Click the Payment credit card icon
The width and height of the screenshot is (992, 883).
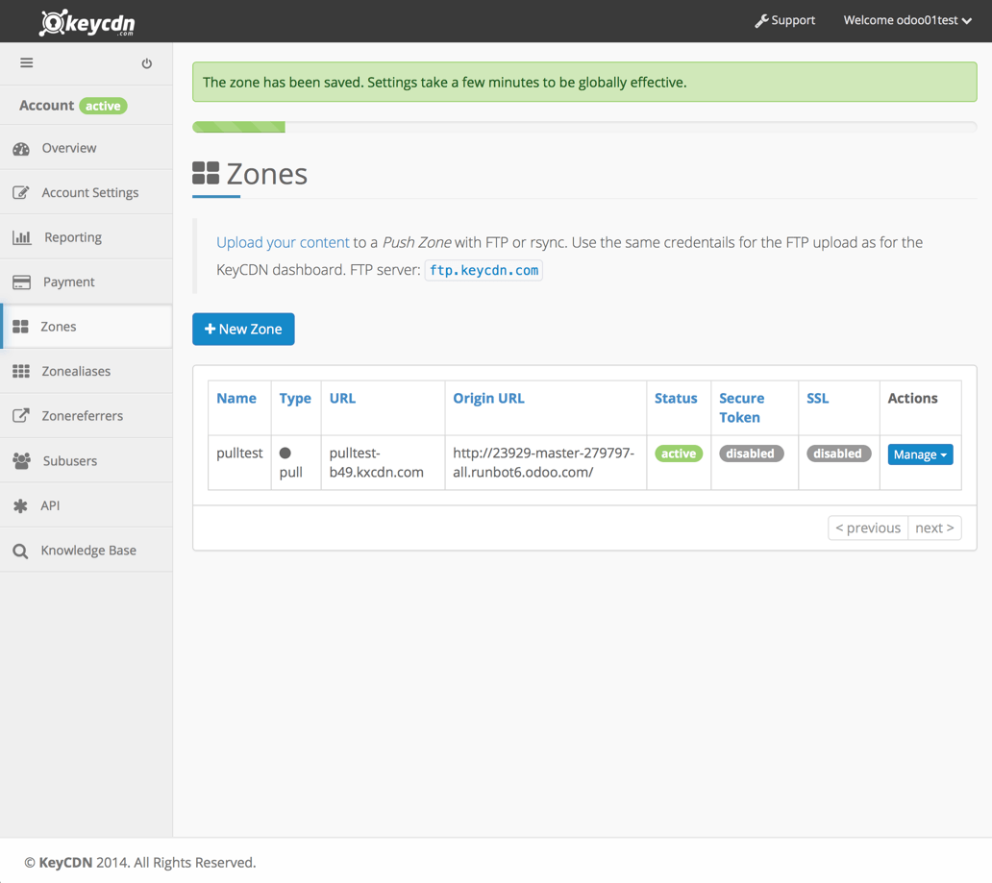click(21, 282)
